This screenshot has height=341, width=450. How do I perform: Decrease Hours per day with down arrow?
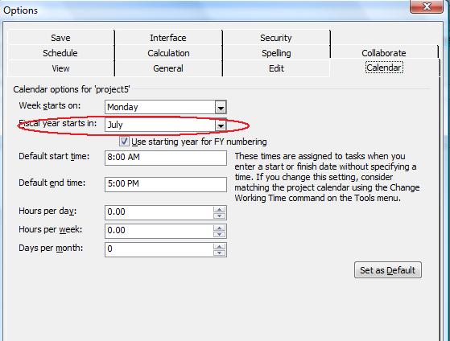coord(220,216)
